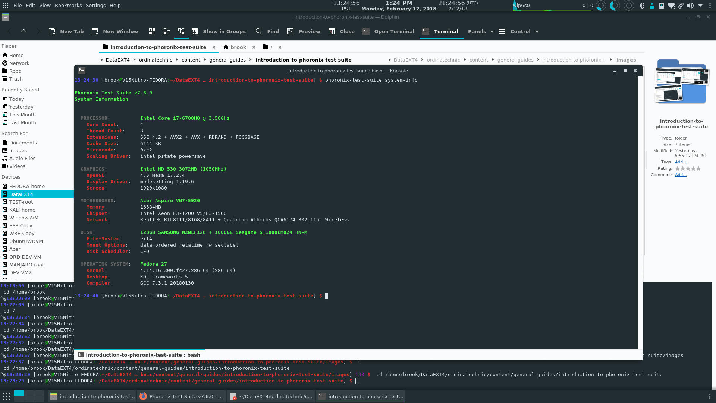This screenshot has height=403, width=716.
Task: Click Add tags link in Information panel
Action: point(681,162)
